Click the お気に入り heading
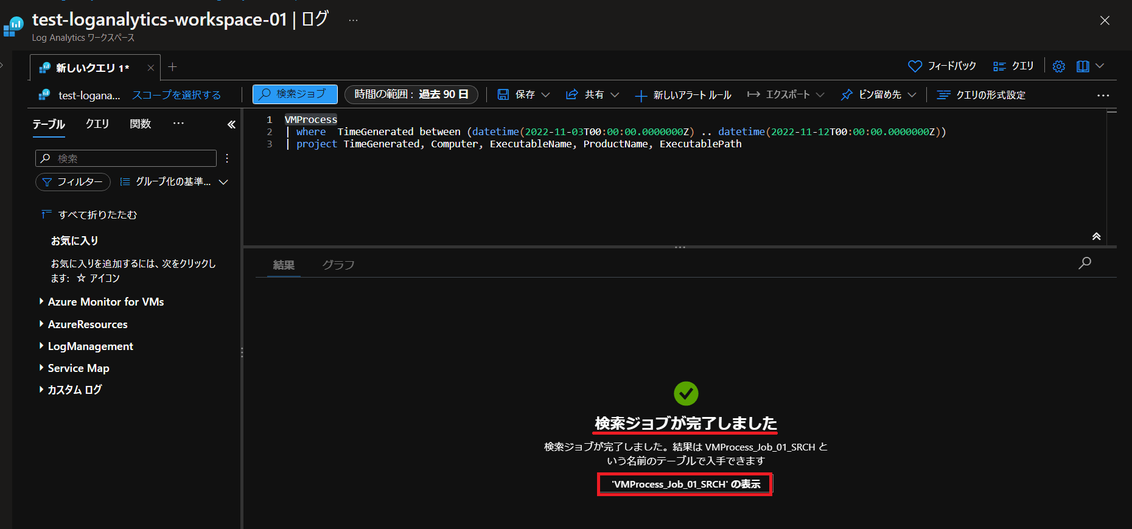 pyautogui.click(x=75, y=241)
